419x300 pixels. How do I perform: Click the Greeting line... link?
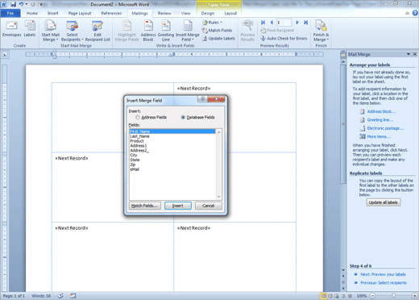(380, 120)
